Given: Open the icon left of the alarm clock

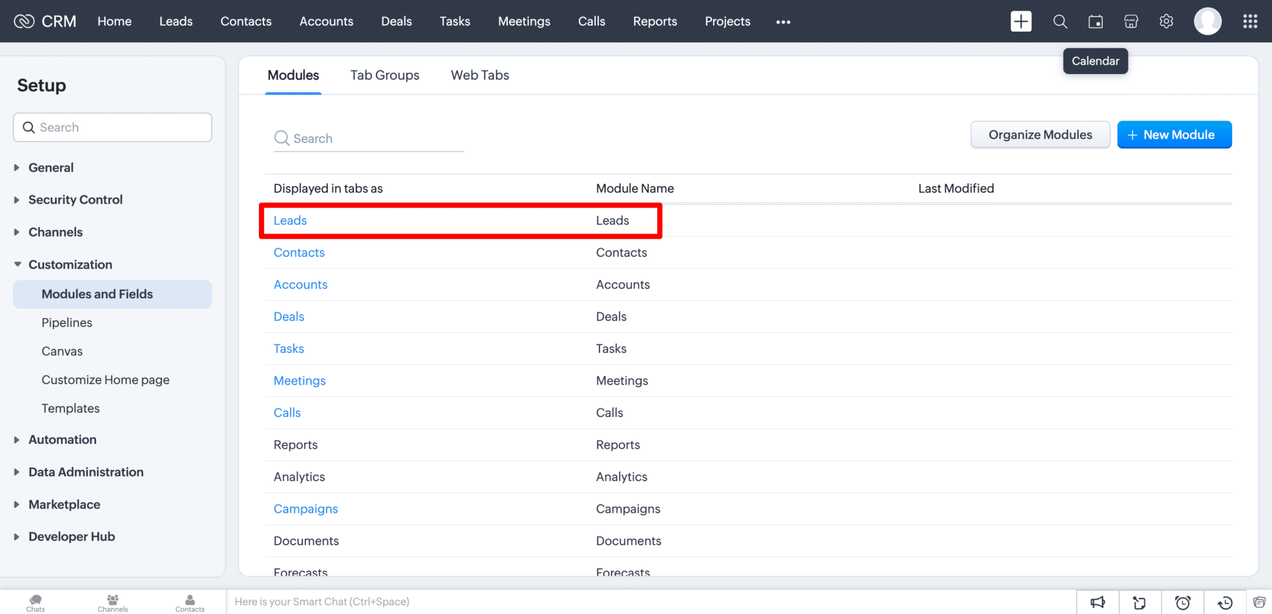Looking at the screenshot, I should (x=1140, y=602).
